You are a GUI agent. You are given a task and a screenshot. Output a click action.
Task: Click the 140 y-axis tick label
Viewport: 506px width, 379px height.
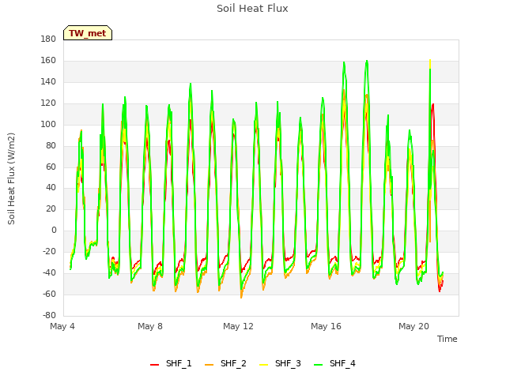pos(48,82)
